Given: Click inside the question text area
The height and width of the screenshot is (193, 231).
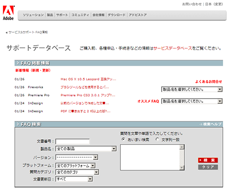Looking at the screenshot, I should [x=150, y=157].
